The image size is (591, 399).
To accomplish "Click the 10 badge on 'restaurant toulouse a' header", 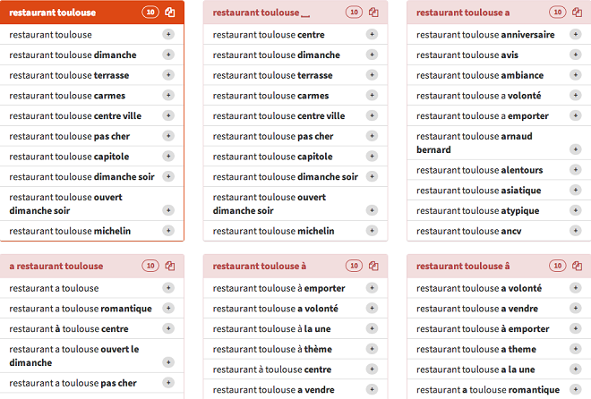I will 558,13.
